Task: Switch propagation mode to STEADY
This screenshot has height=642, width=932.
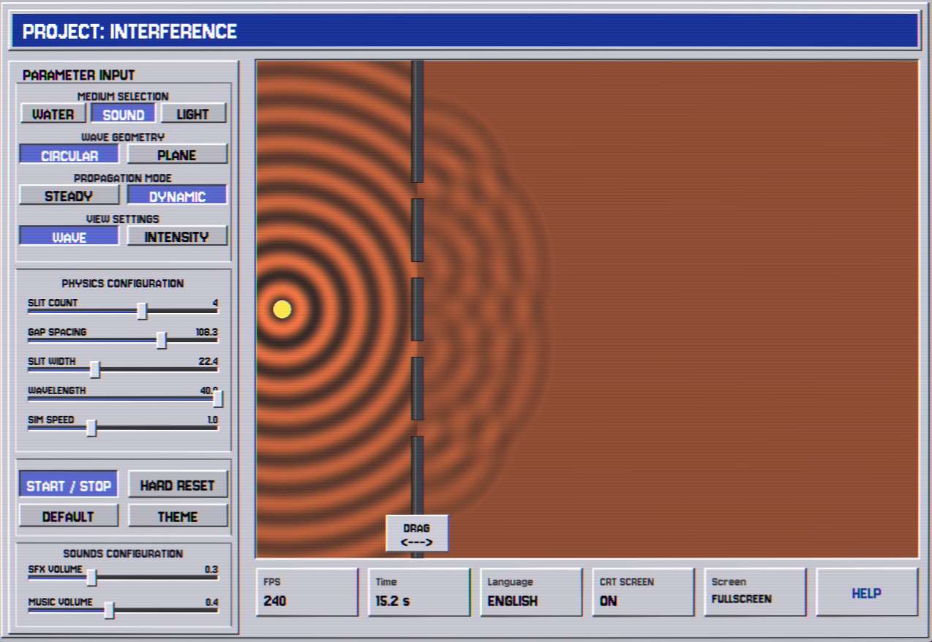Action: pos(69,196)
